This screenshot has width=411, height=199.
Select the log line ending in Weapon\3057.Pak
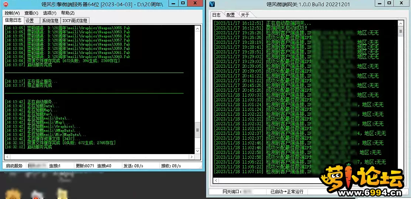67,40
